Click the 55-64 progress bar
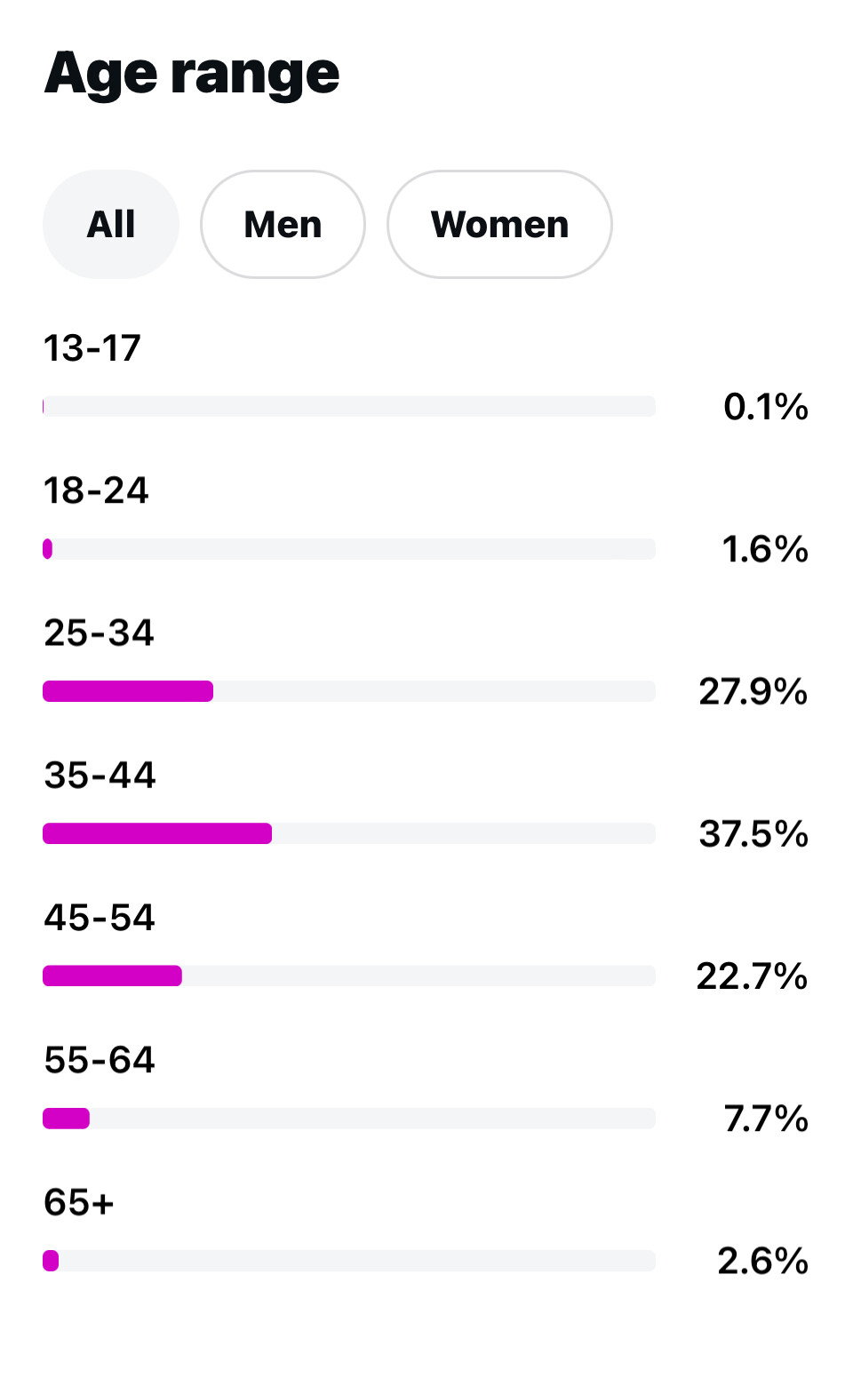 (349, 1118)
